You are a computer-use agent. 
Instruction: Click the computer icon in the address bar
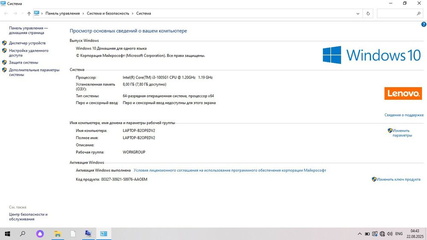(x=37, y=13)
